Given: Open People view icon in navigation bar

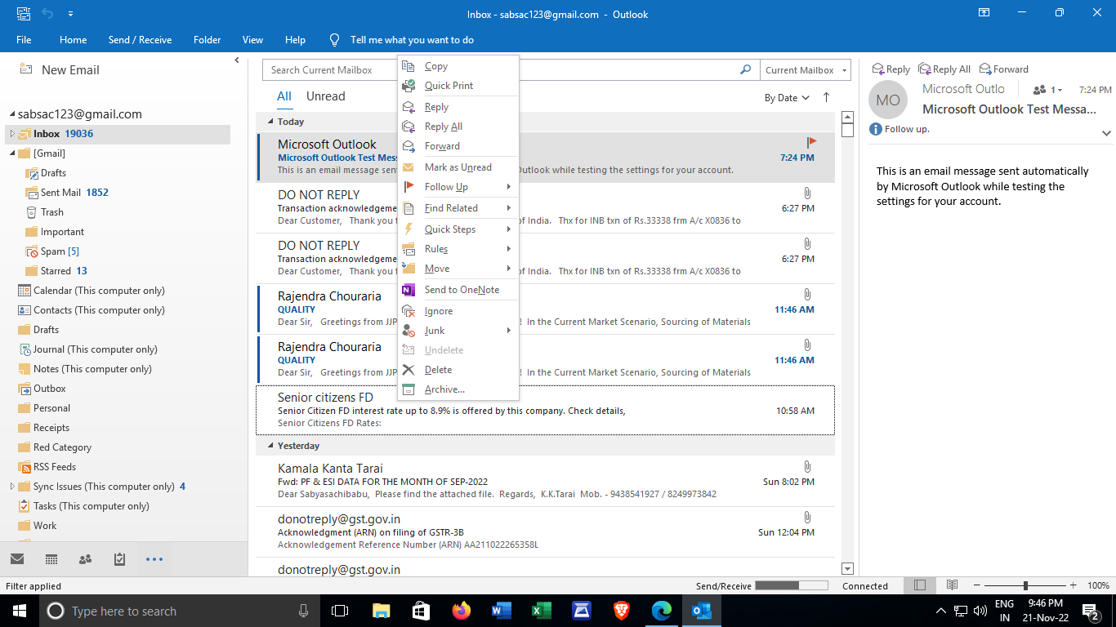Looking at the screenshot, I should 85,559.
